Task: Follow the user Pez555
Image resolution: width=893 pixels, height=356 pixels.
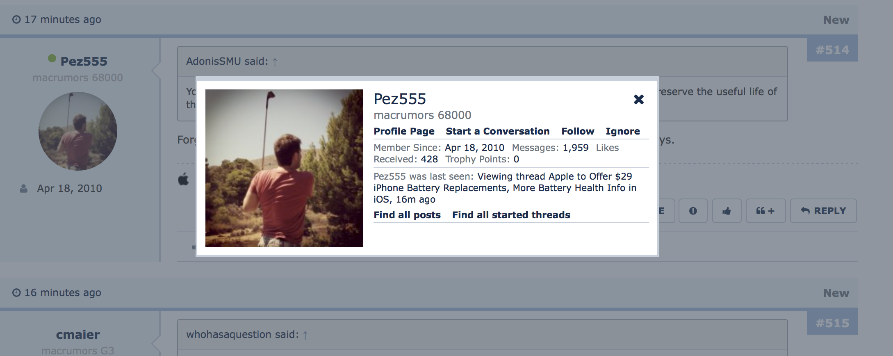Action: click(578, 131)
